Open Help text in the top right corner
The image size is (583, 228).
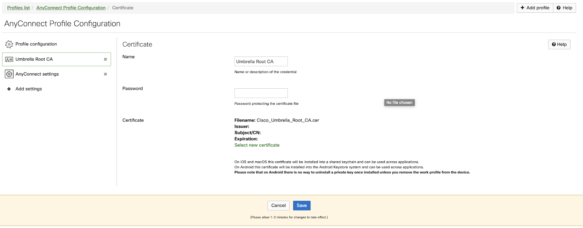[567, 8]
